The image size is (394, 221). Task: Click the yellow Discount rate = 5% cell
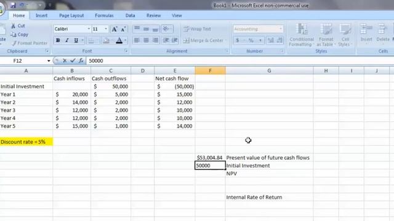(26, 142)
